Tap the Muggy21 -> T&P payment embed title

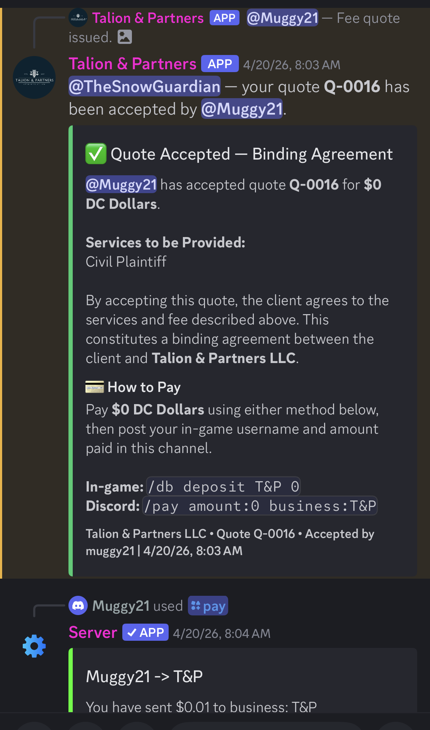(x=144, y=676)
